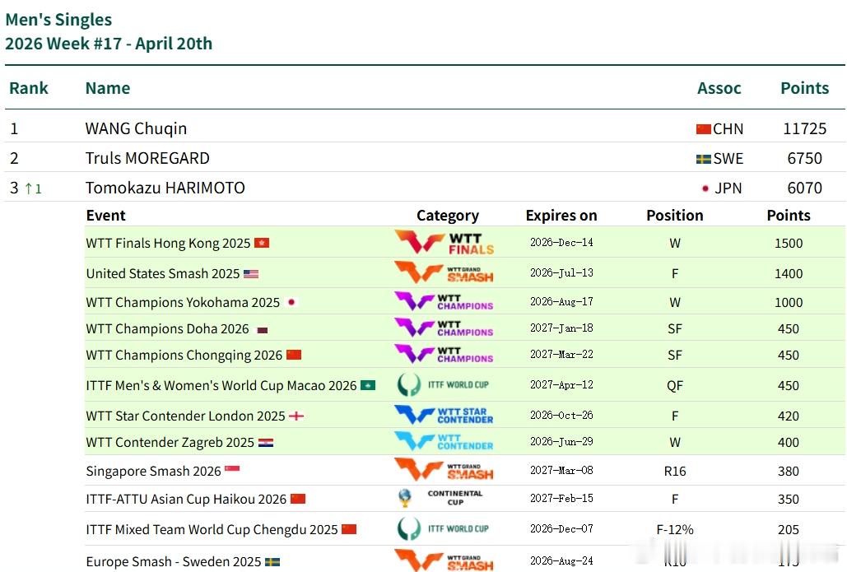The height and width of the screenshot is (572, 847).
Task: Click the China flag next to CHN
Action: click(703, 129)
